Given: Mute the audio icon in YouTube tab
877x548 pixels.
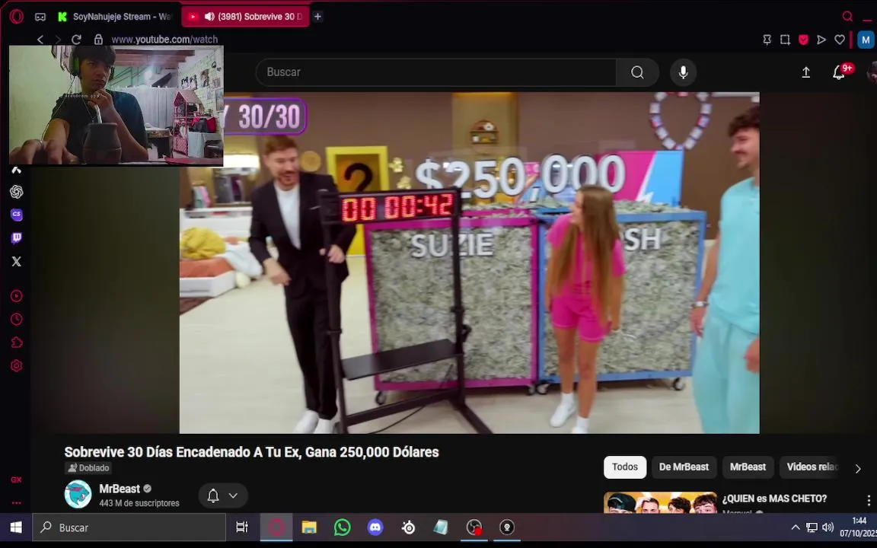Looking at the screenshot, I should 209,17.
